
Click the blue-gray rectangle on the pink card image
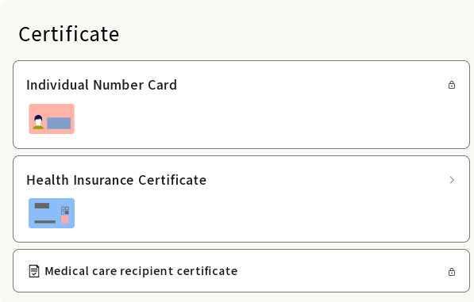59,123
